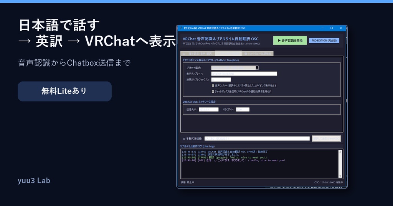Toggle the チャットボックス送信時 notification sound checkbox
The width and height of the screenshot is (393, 206).
point(213,92)
